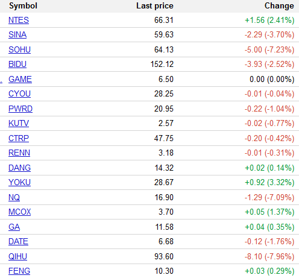The width and height of the screenshot is (299, 278).
Task: Open the MCOX ticker link
Action: 20,212
